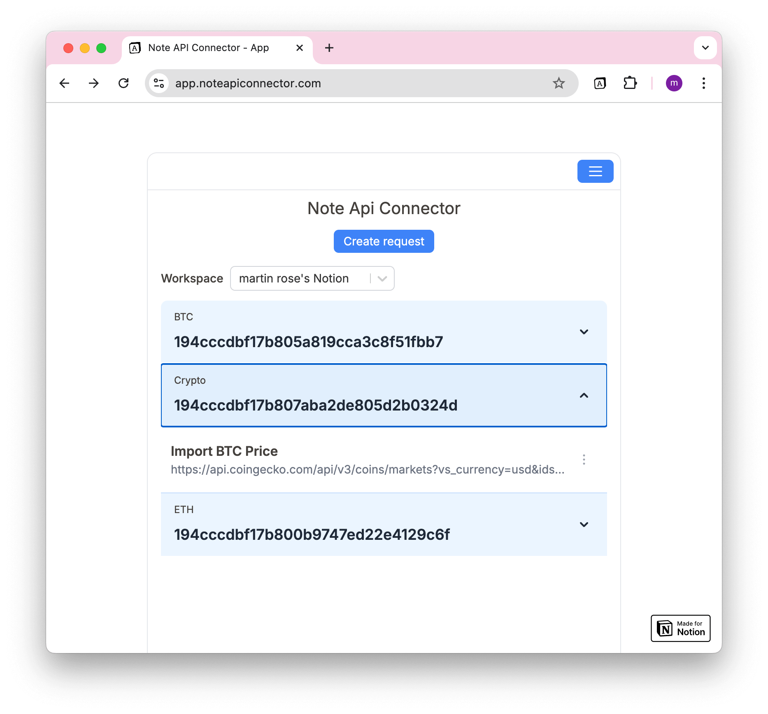Open the tab search chevron

pos(705,48)
